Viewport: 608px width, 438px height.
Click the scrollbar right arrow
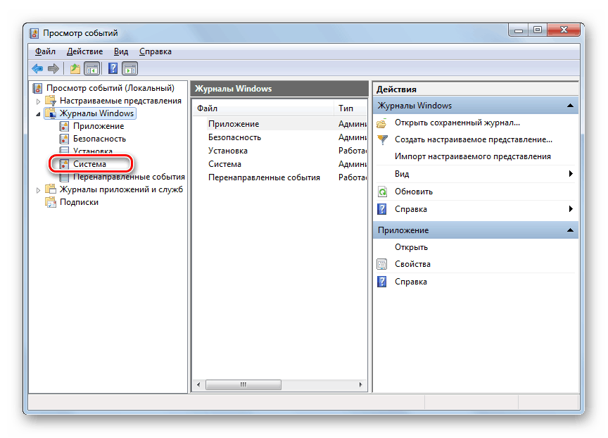(360, 385)
